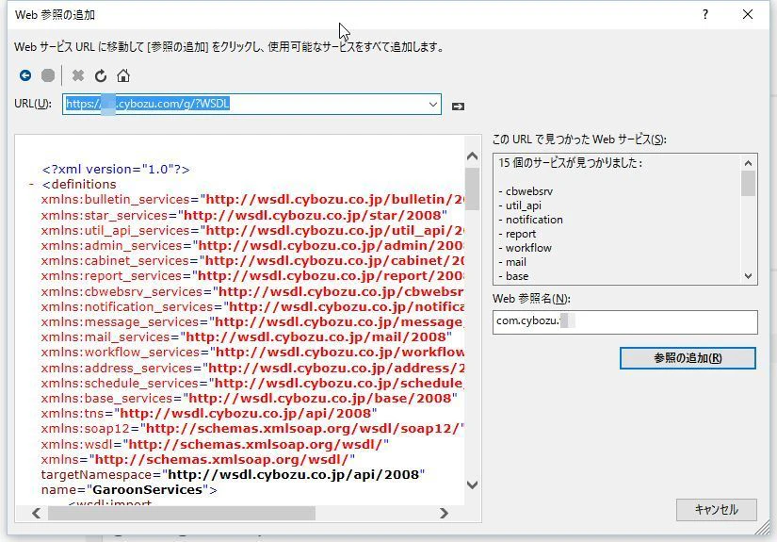This screenshot has height=542, width=777.
Task: Click the Web reference name field
Action: [624, 321]
